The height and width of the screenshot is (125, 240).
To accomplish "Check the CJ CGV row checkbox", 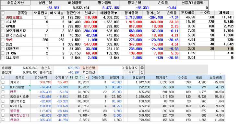I will pyautogui.click(x=3, y=53).
